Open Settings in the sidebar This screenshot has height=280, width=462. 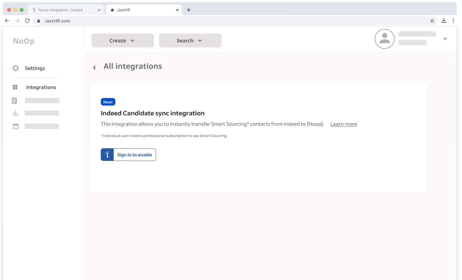pyautogui.click(x=35, y=68)
